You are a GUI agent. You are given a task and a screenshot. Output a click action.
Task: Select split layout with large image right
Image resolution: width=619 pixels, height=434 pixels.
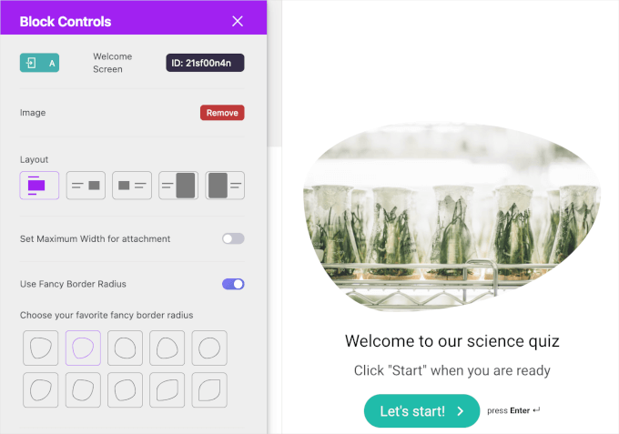[178, 186]
